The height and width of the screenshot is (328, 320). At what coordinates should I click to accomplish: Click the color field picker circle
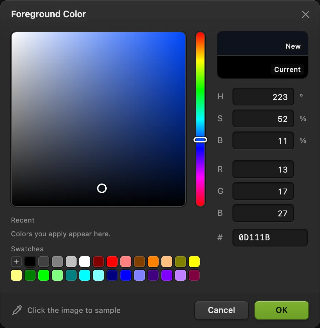(102, 188)
